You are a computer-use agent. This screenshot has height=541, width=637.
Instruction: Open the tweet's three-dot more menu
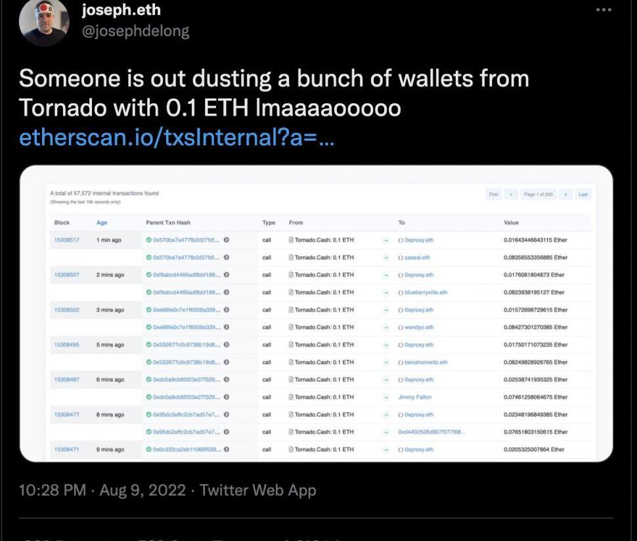tap(604, 10)
